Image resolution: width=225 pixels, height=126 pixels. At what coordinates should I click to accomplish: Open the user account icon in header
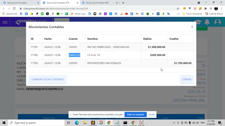click(218, 22)
